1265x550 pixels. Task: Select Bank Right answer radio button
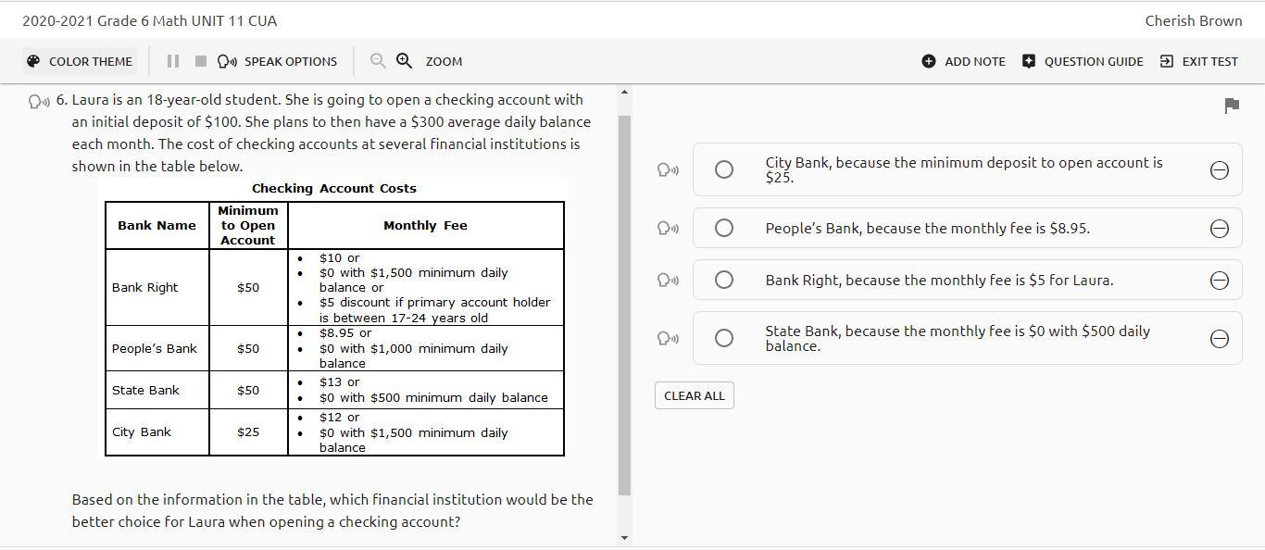tap(724, 280)
